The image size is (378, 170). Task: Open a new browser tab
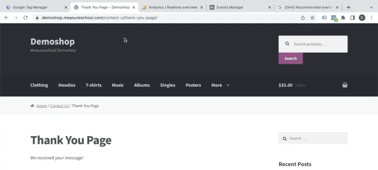point(348,7)
